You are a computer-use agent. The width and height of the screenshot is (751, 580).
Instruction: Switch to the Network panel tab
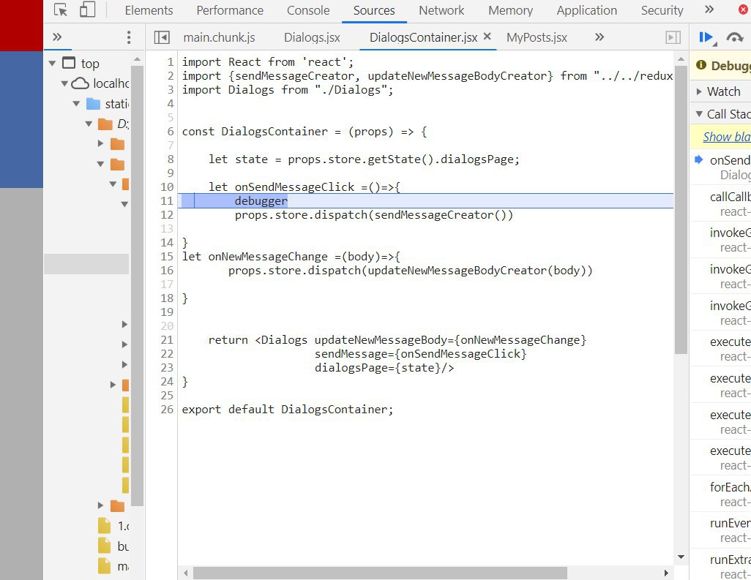(441, 10)
